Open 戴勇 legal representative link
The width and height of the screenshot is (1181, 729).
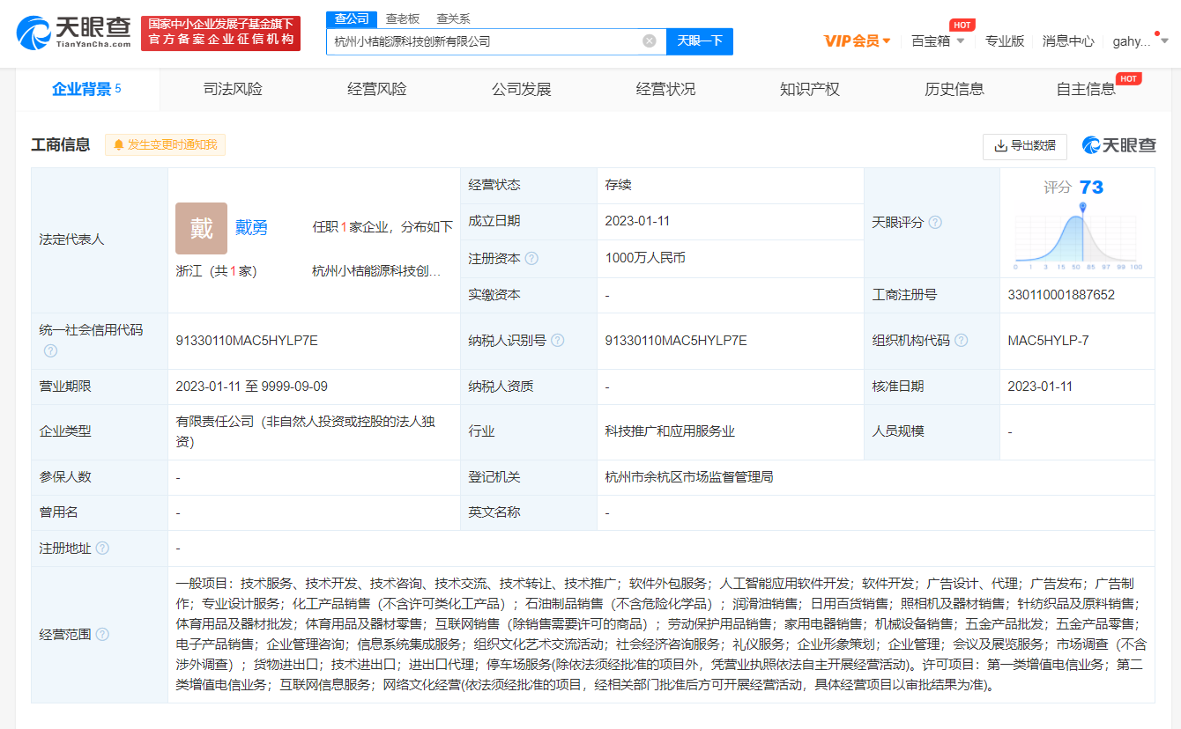pyautogui.click(x=251, y=228)
